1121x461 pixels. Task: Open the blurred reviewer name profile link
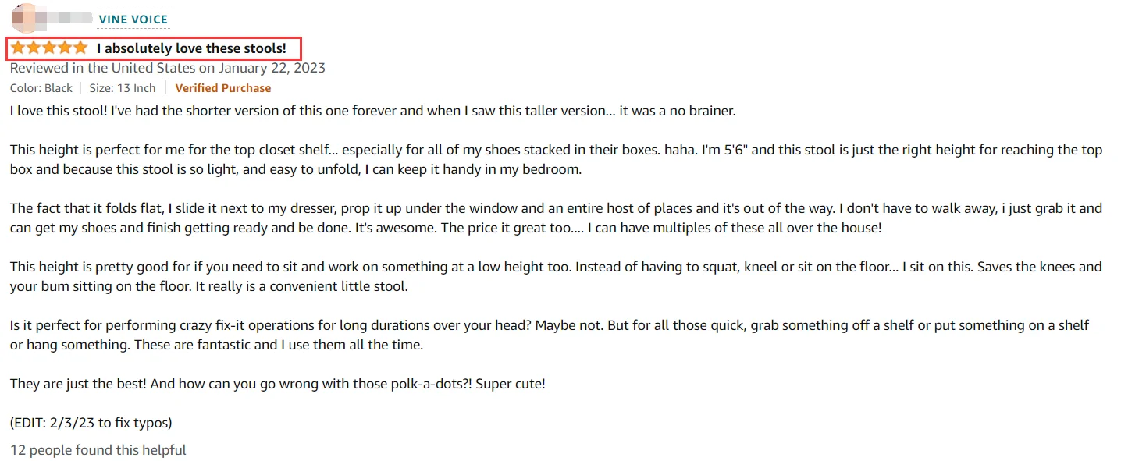(68, 17)
